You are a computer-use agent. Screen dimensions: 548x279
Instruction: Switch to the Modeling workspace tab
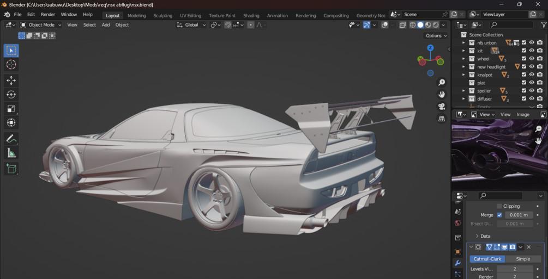point(137,15)
